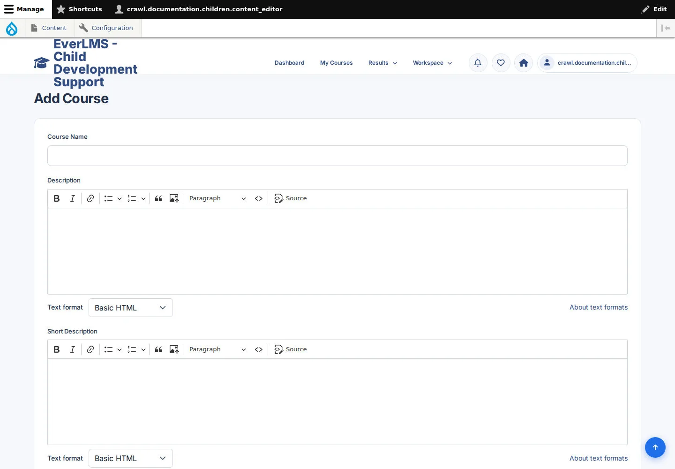Go to the home icon in the header
Image resolution: width=675 pixels, height=469 pixels.
click(x=524, y=63)
